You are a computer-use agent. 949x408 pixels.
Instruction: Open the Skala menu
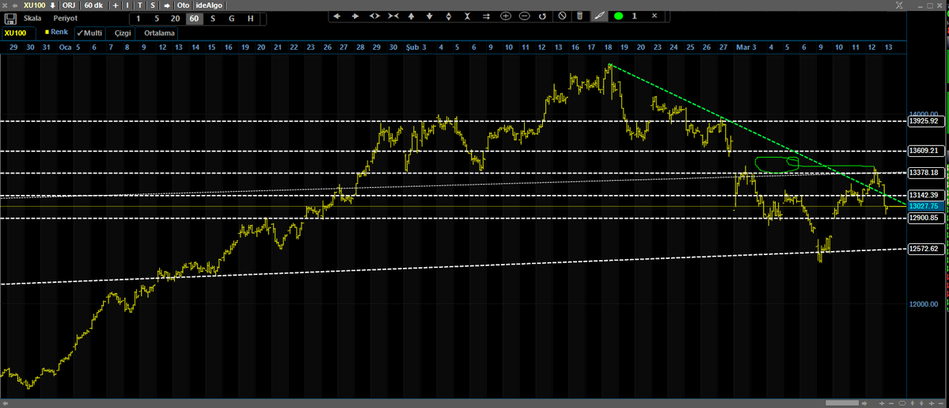click(32, 19)
